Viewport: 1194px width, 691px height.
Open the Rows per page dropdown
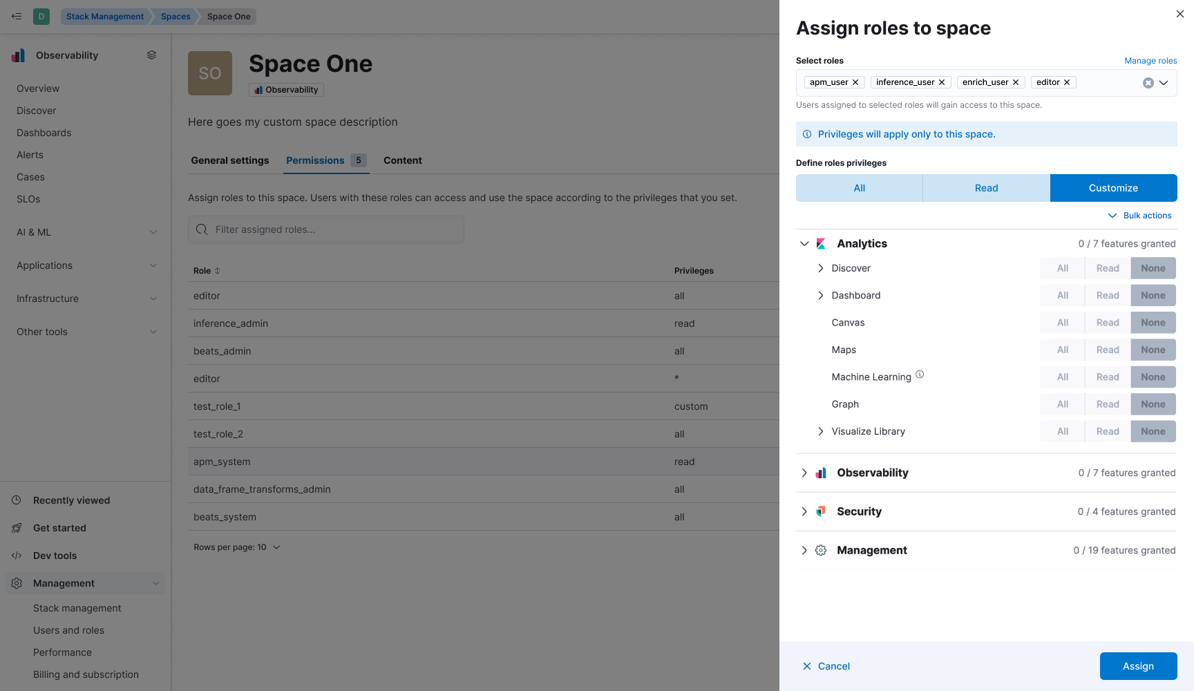pos(237,547)
